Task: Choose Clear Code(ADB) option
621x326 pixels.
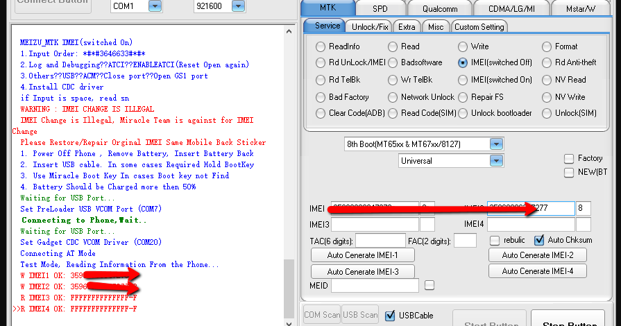Action: [x=321, y=113]
